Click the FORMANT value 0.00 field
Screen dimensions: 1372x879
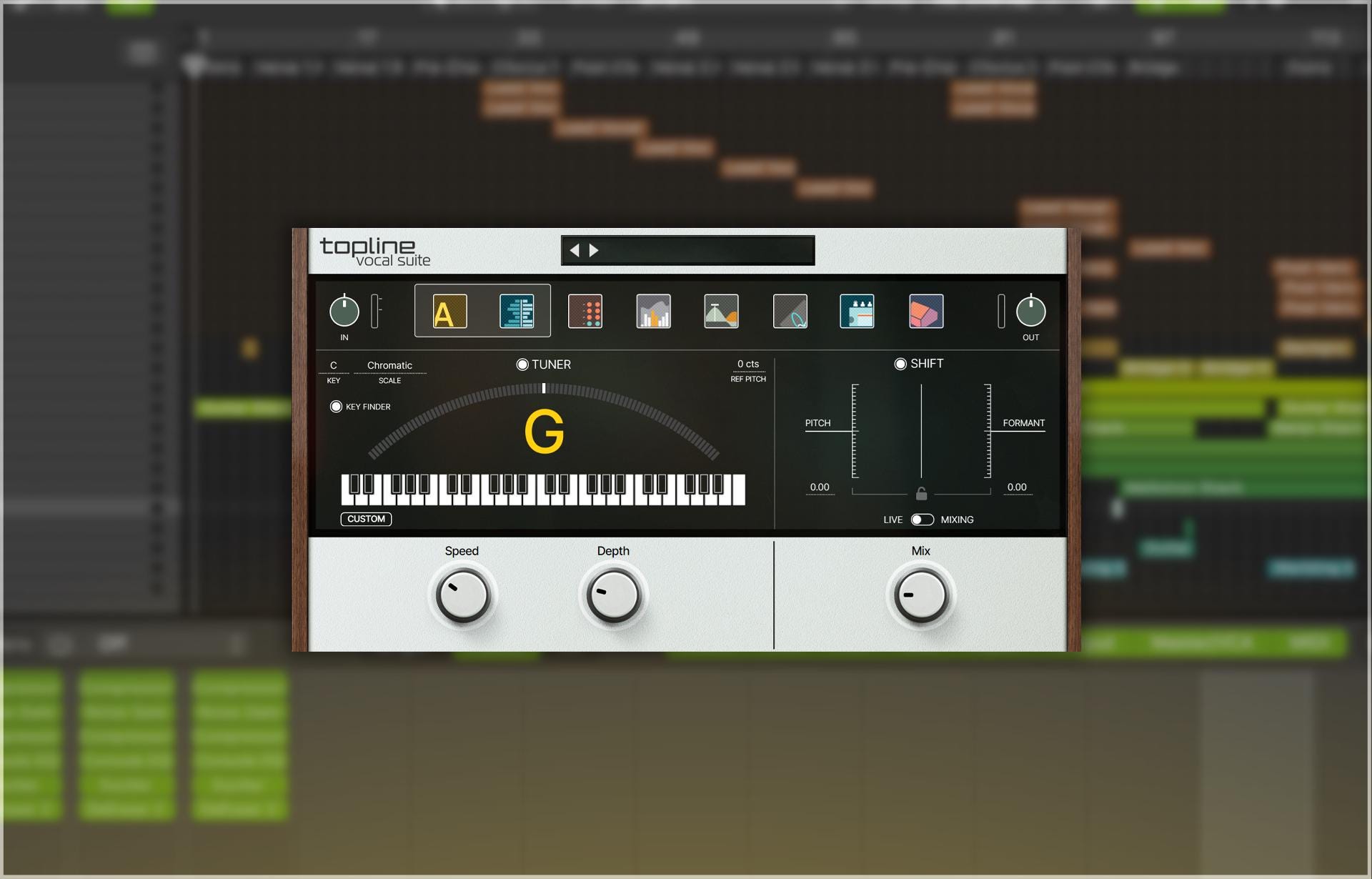[x=1017, y=487]
